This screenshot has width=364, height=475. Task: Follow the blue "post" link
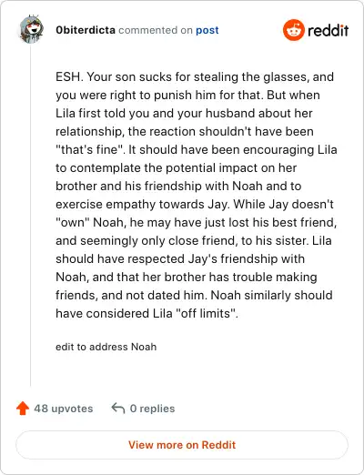click(207, 30)
